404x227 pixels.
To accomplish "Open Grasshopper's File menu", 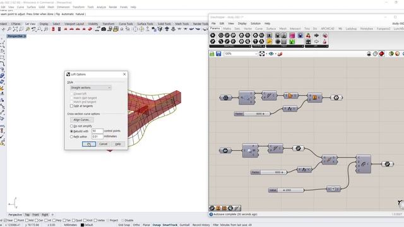I will coord(213,23).
